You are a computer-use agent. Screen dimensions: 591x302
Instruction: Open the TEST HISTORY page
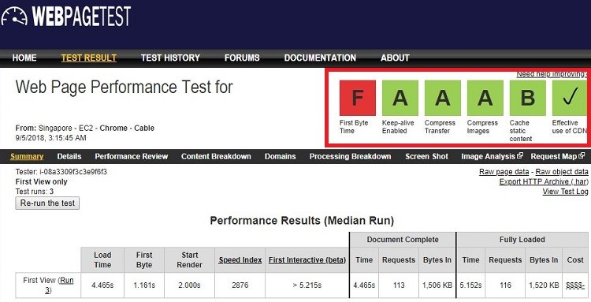tap(170, 58)
